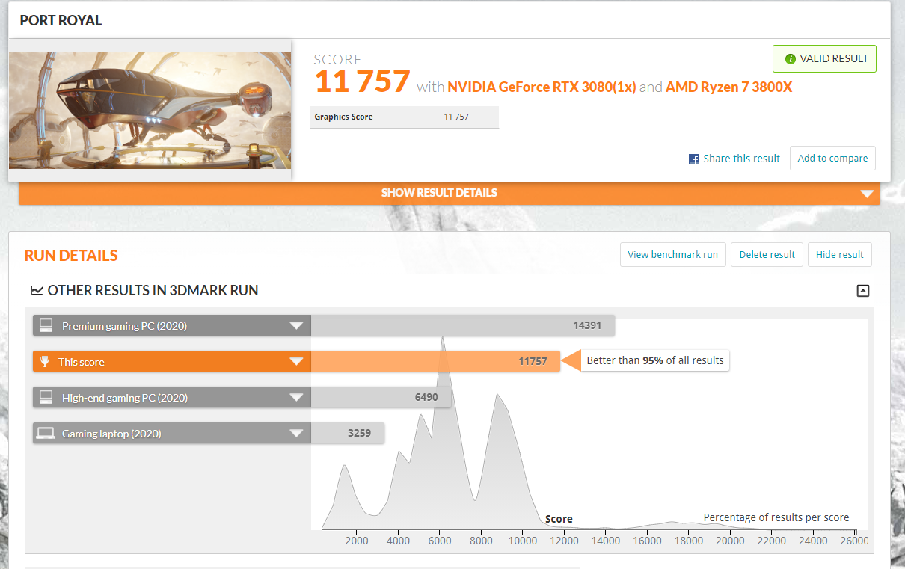Viewport: 905px width, 569px height.
Task: Click the monitor icon for High-end gaming PC
Action: coord(46,397)
